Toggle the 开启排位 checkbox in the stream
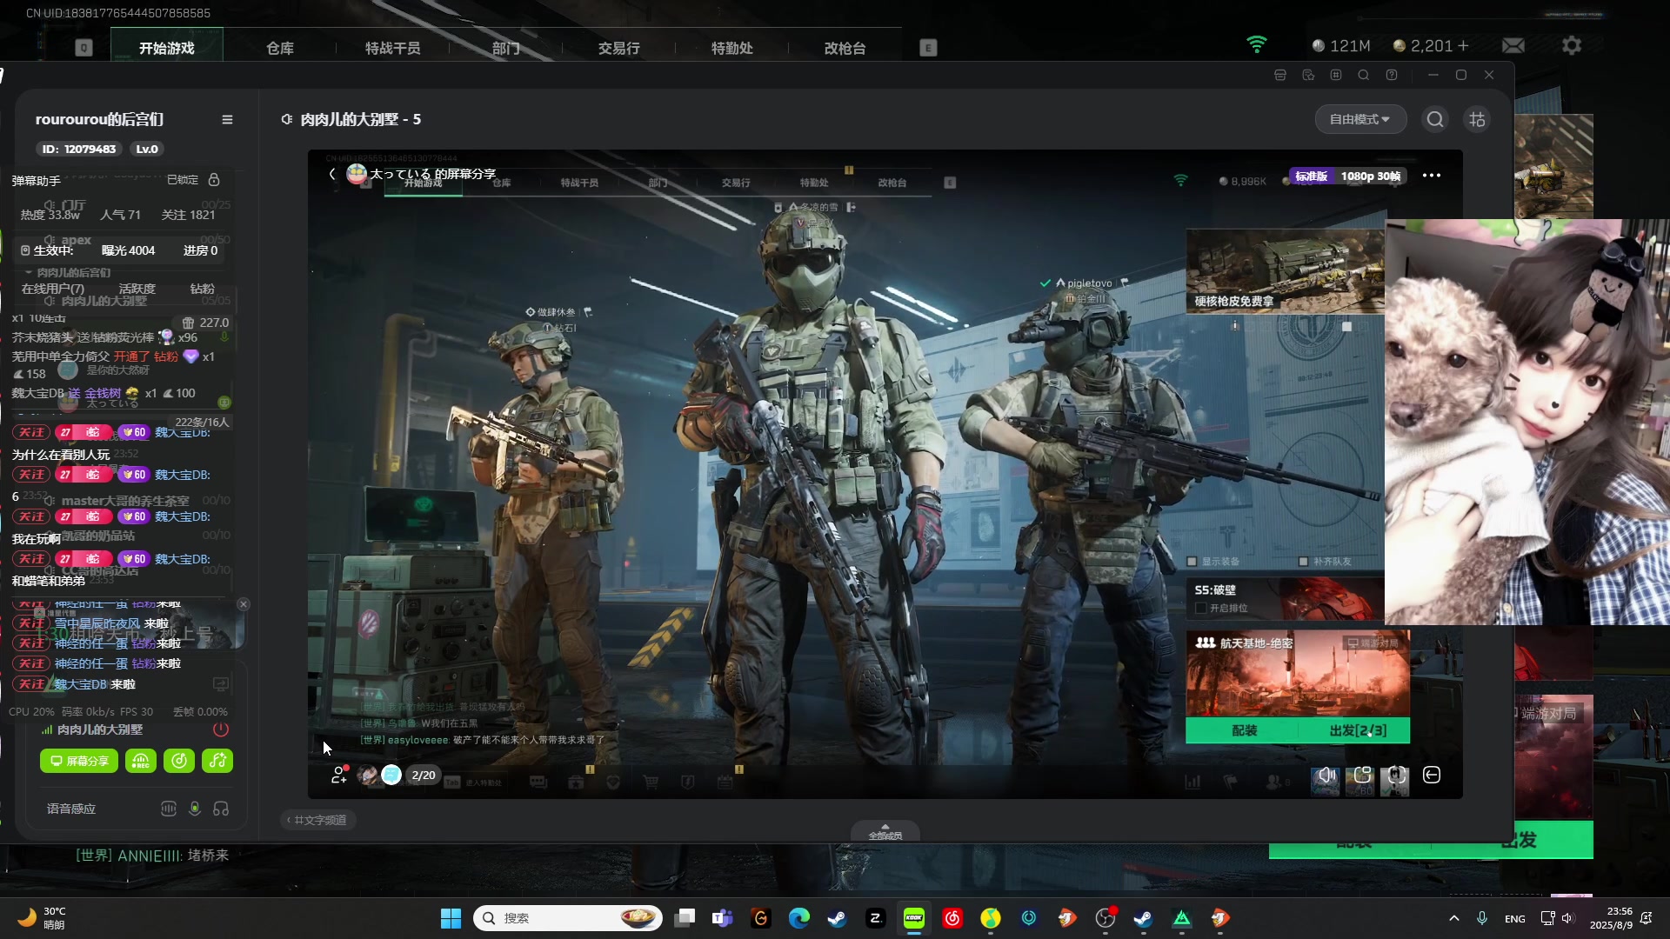The image size is (1670, 939). pos(1201,608)
